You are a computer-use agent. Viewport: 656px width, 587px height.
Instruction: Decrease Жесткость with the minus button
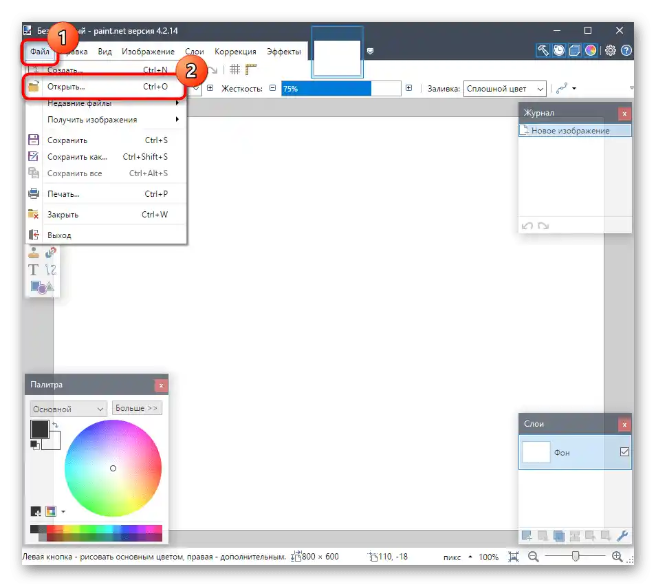click(273, 88)
